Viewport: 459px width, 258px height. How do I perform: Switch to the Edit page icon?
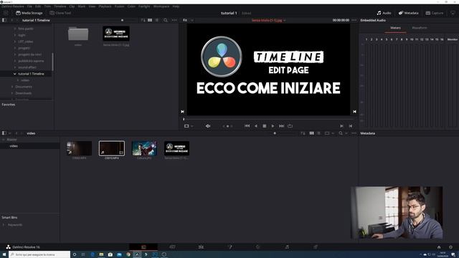pyautogui.click(x=201, y=247)
